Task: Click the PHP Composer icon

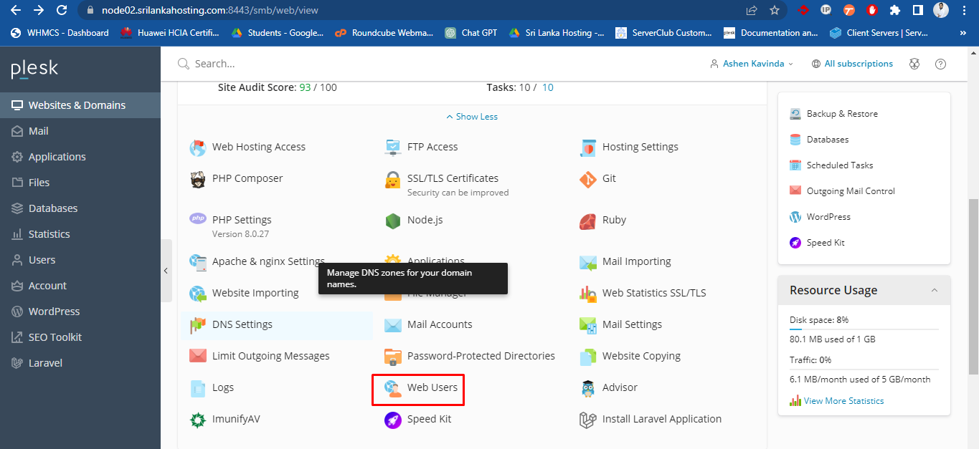Action: (x=198, y=179)
